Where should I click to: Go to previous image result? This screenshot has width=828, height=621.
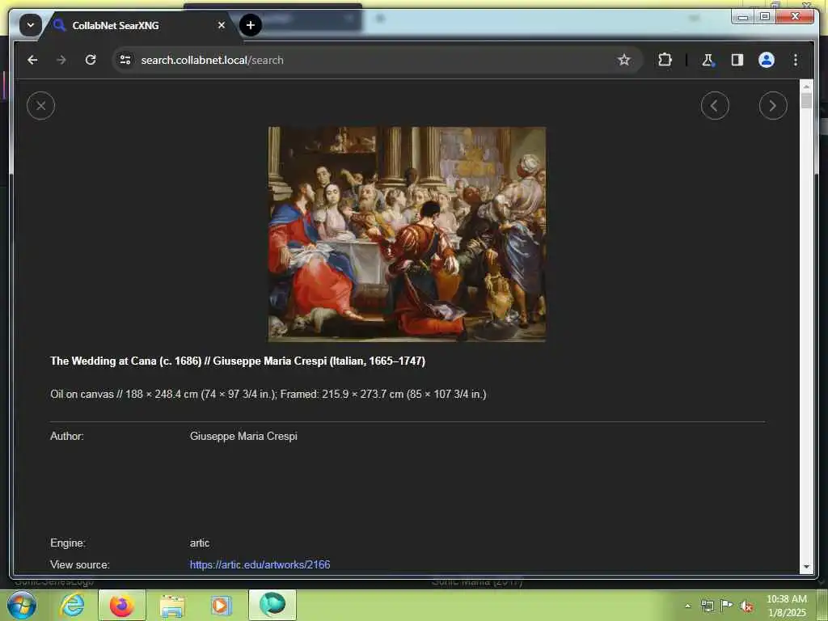715,106
